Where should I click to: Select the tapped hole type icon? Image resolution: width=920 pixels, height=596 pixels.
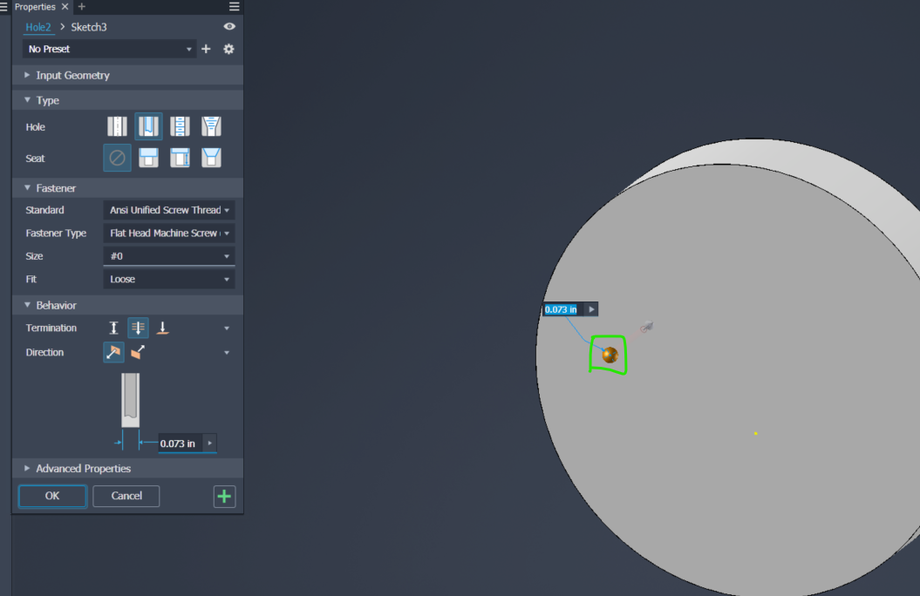pos(180,126)
